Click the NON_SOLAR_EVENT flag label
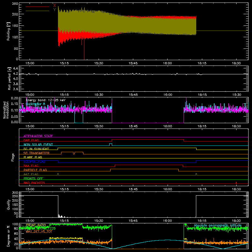This screenshot has width=252, height=252. 38,145
